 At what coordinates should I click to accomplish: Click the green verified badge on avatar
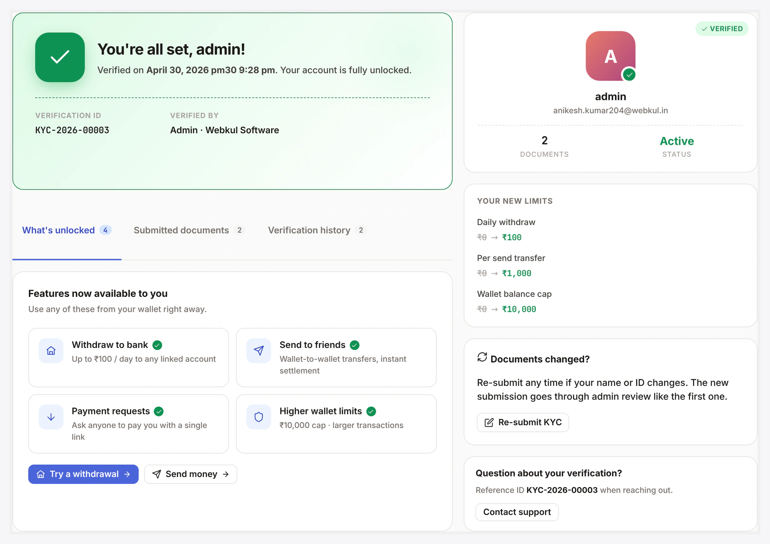629,75
